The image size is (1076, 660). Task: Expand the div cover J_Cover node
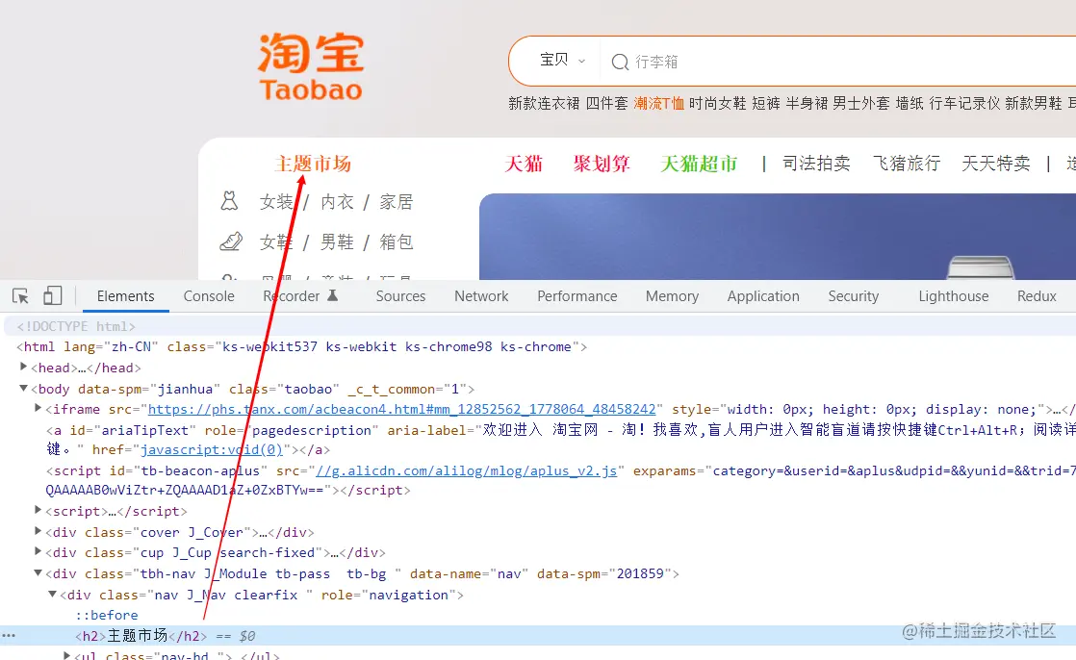(x=38, y=531)
